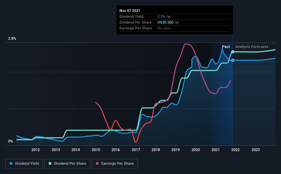
Task: Click the 2023 x-axis label
Action: coord(256,150)
